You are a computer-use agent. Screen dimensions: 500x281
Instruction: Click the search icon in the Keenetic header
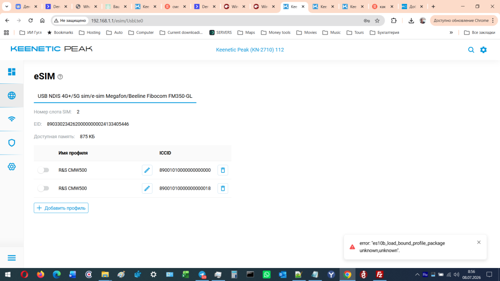[471, 49]
